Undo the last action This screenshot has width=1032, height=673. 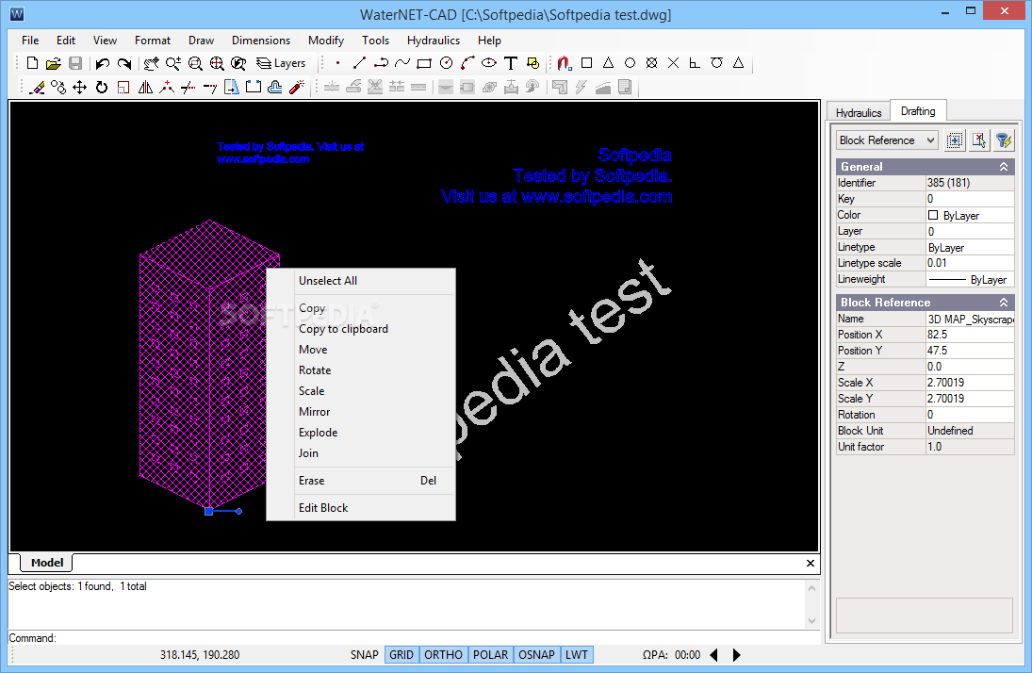tap(102, 63)
